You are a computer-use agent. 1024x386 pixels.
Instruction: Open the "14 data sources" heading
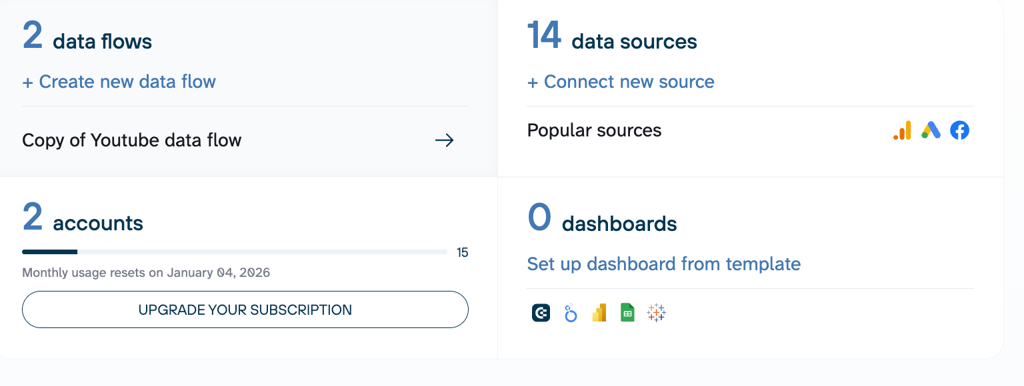[x=612, y=39]
